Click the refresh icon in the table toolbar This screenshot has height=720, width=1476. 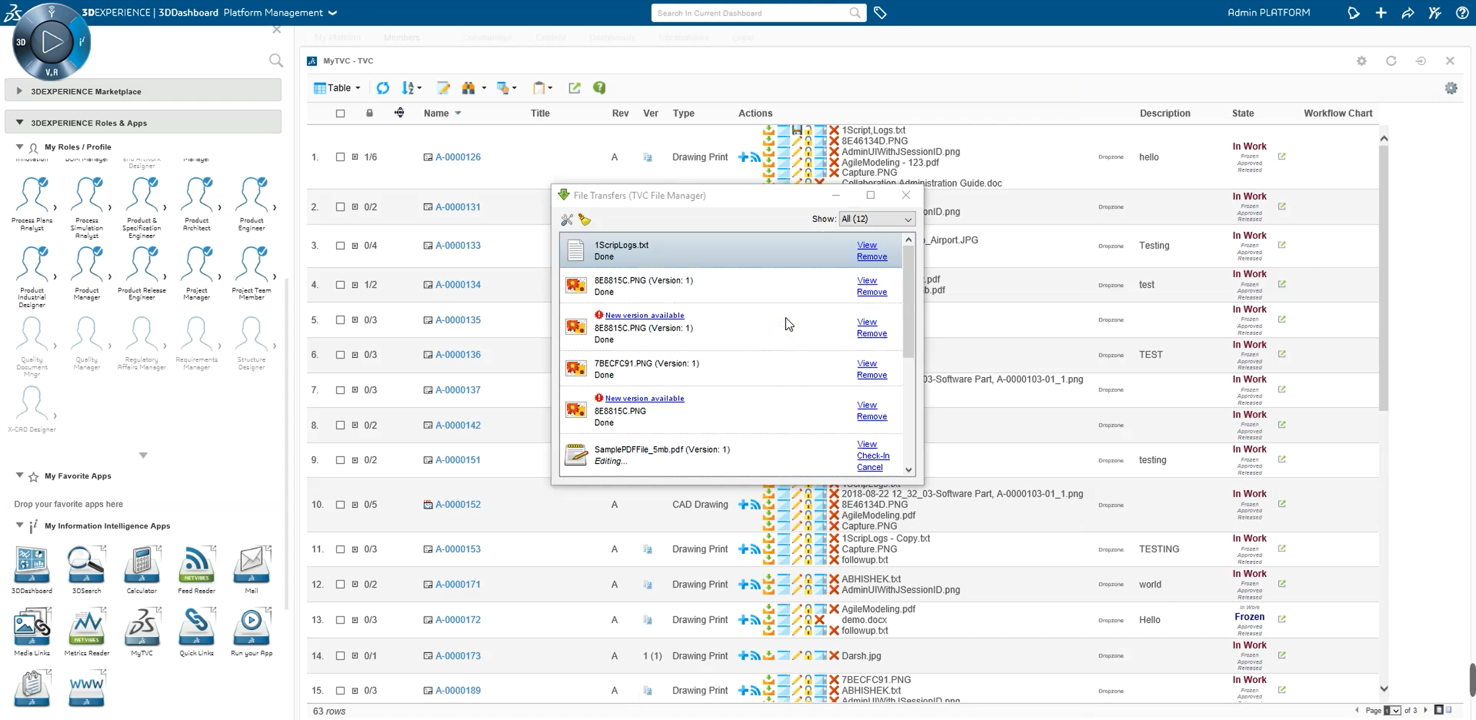383,88
